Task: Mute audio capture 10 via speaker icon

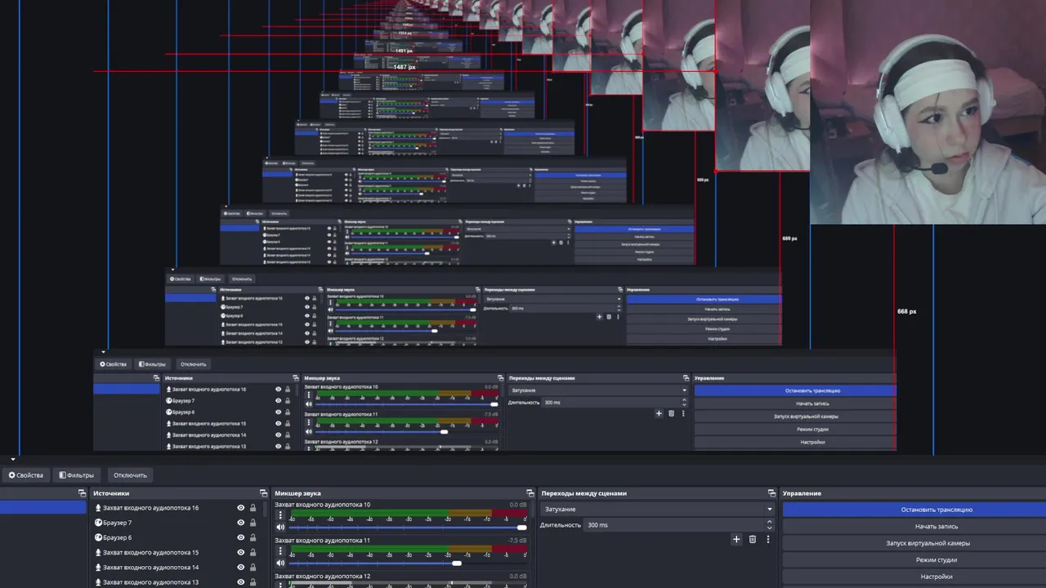Action: (281, 528)
